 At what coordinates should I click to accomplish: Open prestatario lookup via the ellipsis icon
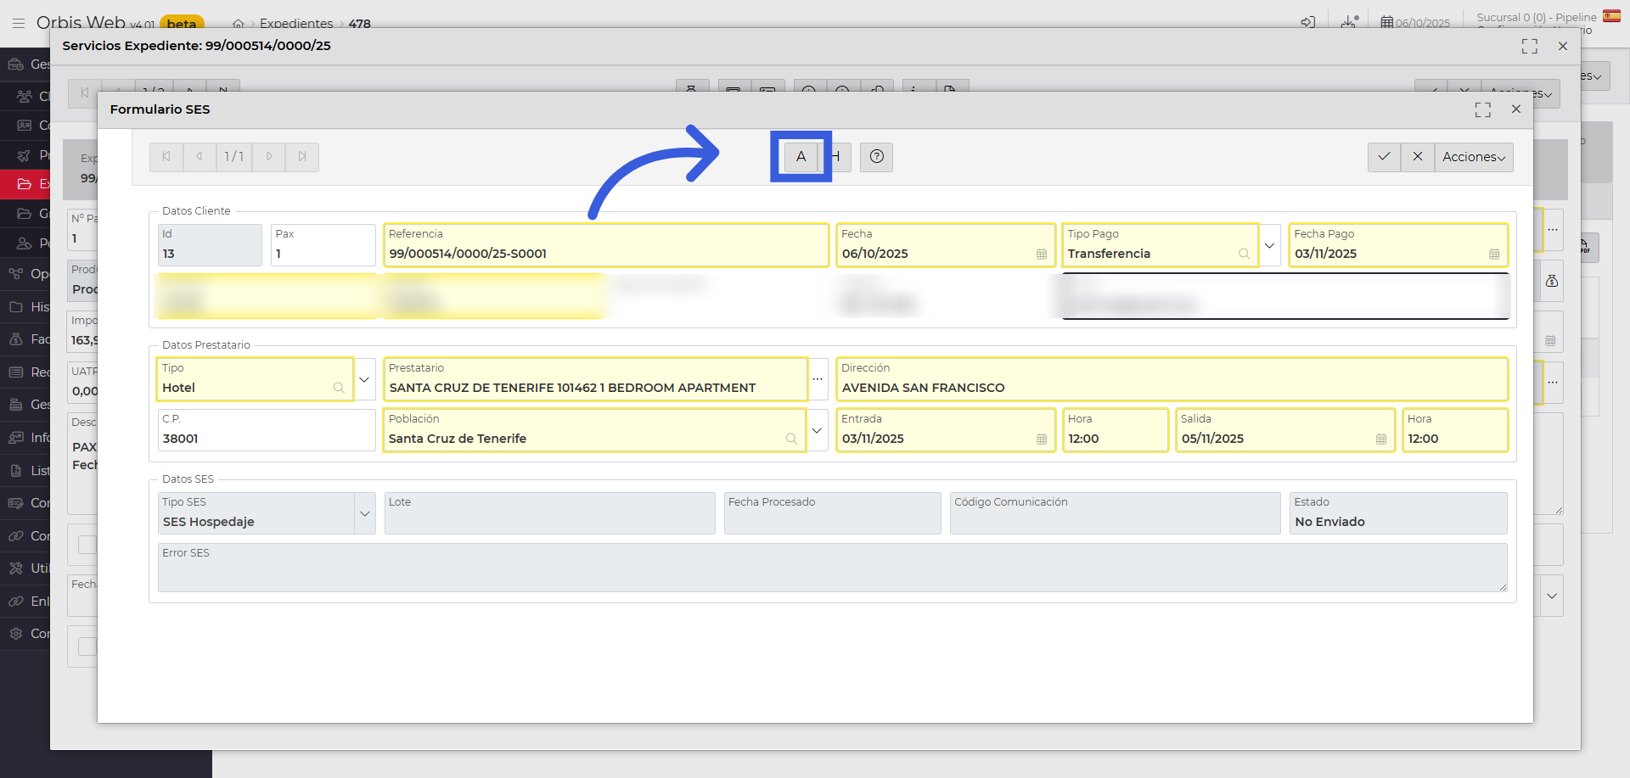(818, 379)
